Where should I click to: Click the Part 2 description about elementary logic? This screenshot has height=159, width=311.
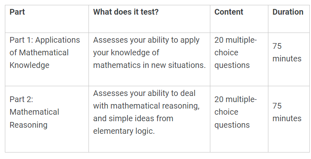click(x=146, y=112)
